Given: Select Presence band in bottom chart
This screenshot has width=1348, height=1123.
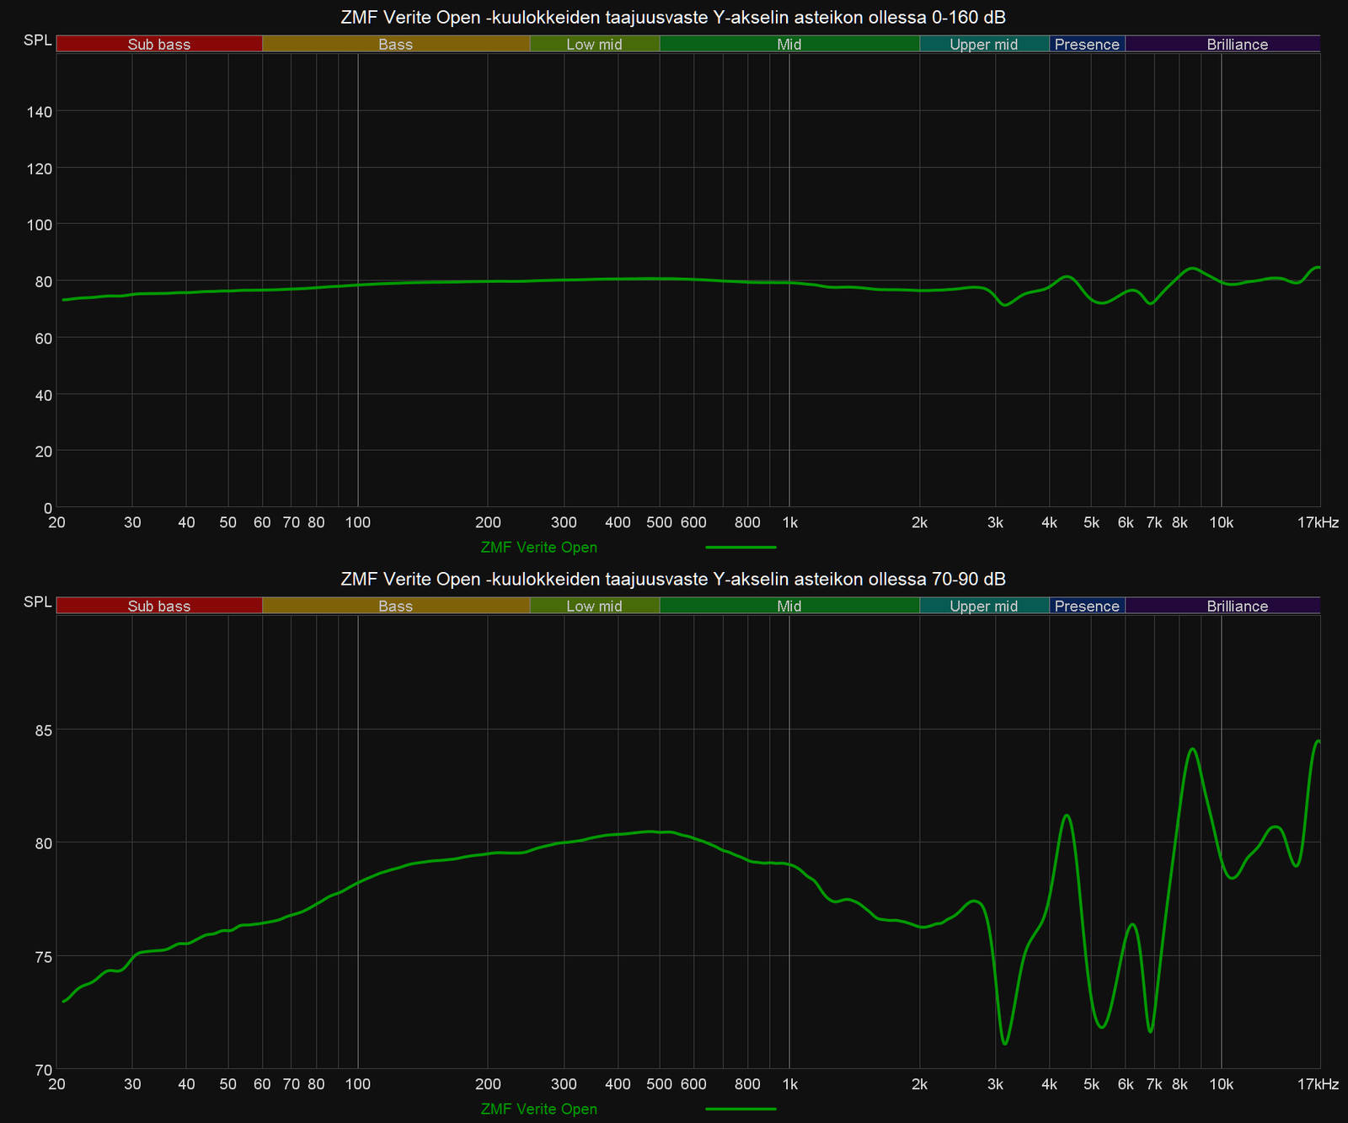Looking at the screenshot, I should [1087, 607].
